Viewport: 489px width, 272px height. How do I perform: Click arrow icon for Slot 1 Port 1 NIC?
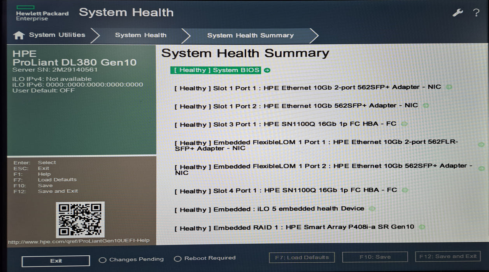click(x=449, y=87)
